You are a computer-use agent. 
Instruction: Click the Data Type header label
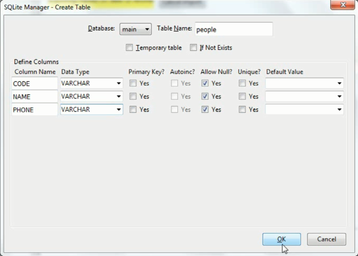75,72
